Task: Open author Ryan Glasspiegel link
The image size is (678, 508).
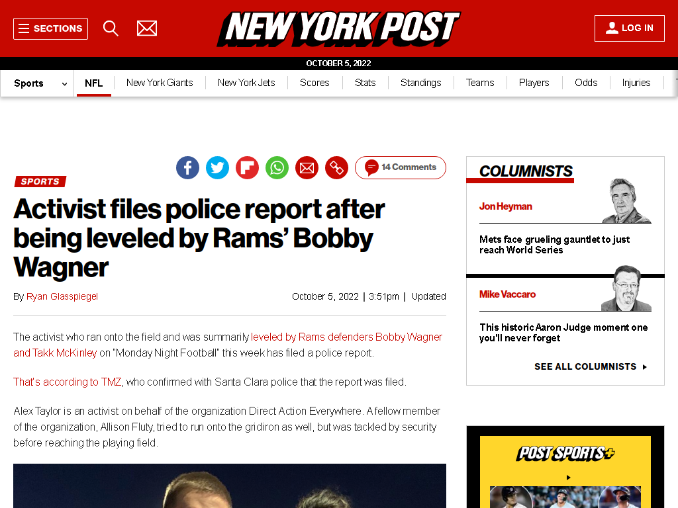Action: point(62,297)
